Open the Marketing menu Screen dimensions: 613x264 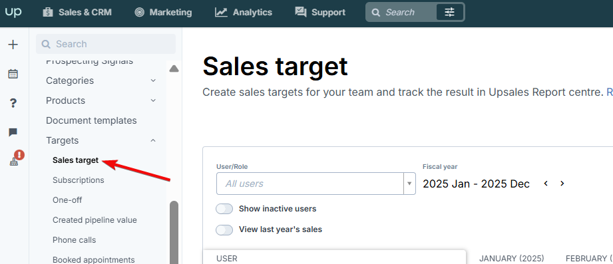tap(163, 13)
